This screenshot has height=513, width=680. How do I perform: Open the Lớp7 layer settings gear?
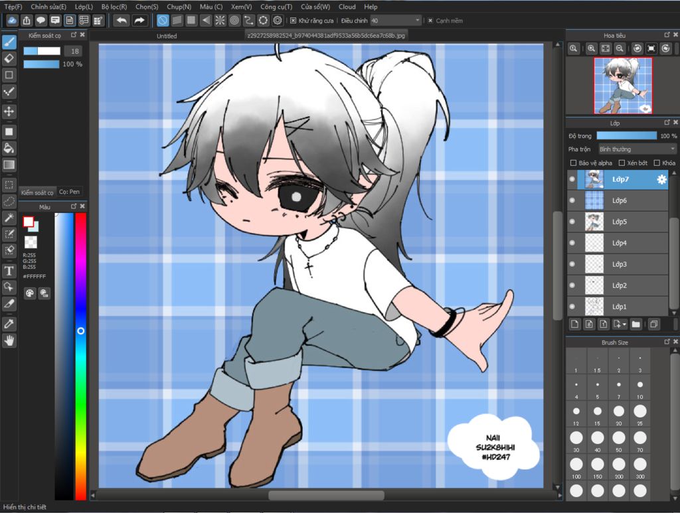click(661, 179)
